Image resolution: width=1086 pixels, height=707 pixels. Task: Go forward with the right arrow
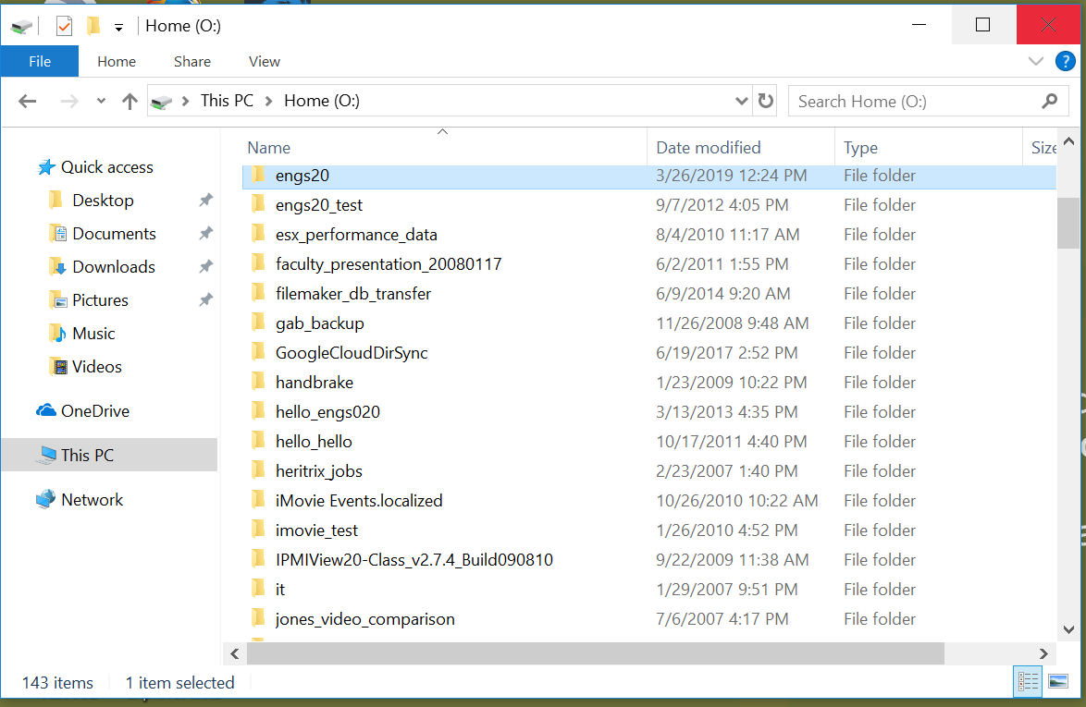tap(69, 102)
